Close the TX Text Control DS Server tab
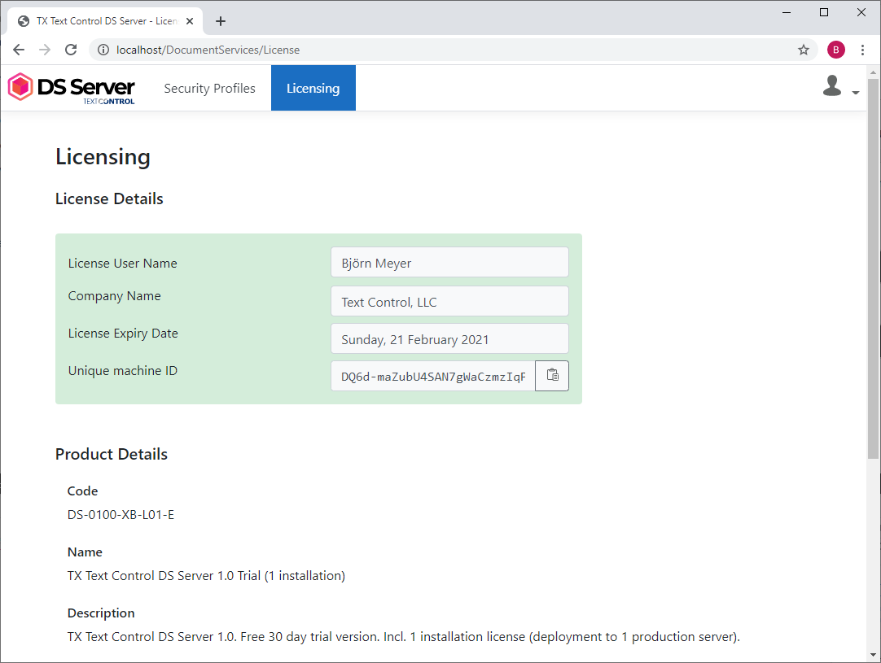 [190, 21]
